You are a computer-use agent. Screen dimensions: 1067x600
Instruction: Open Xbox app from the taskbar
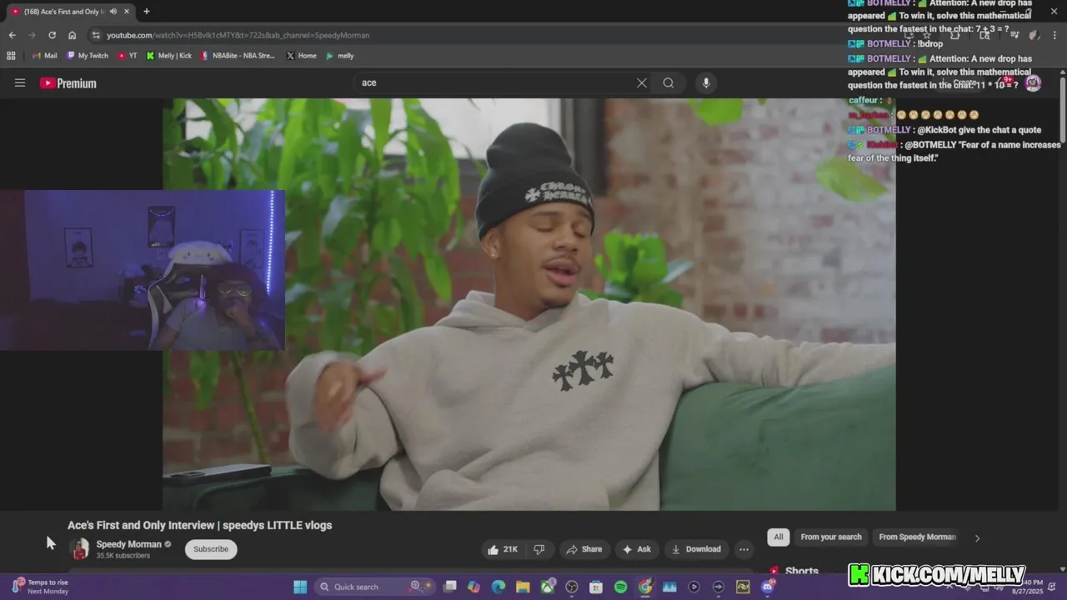(547, 587)
